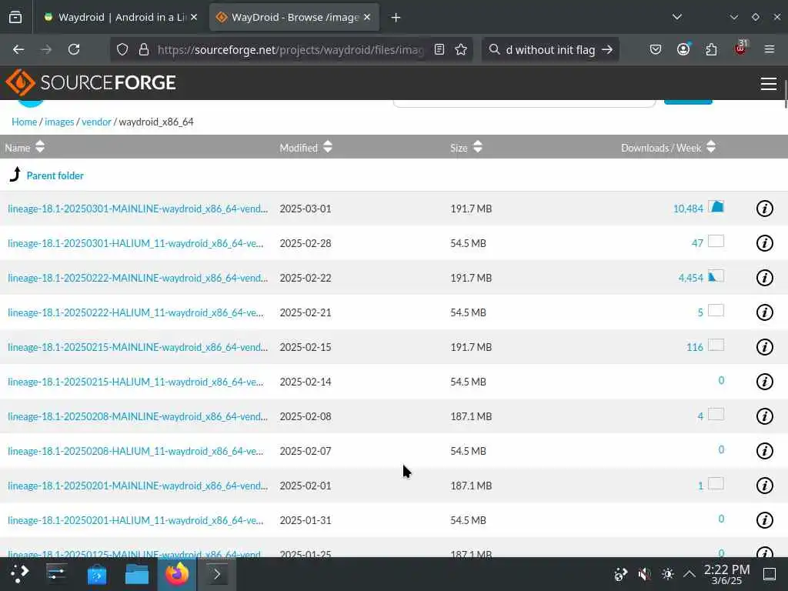Click the address bar URL field
Image resolution: width=788 pixels, height=591 pixels.
[290, 50]
